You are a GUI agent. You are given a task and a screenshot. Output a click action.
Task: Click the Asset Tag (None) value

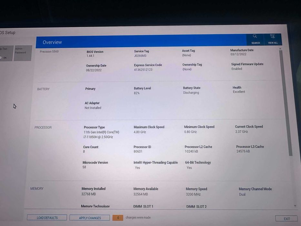pyautogui.click(x=186, y=55)
